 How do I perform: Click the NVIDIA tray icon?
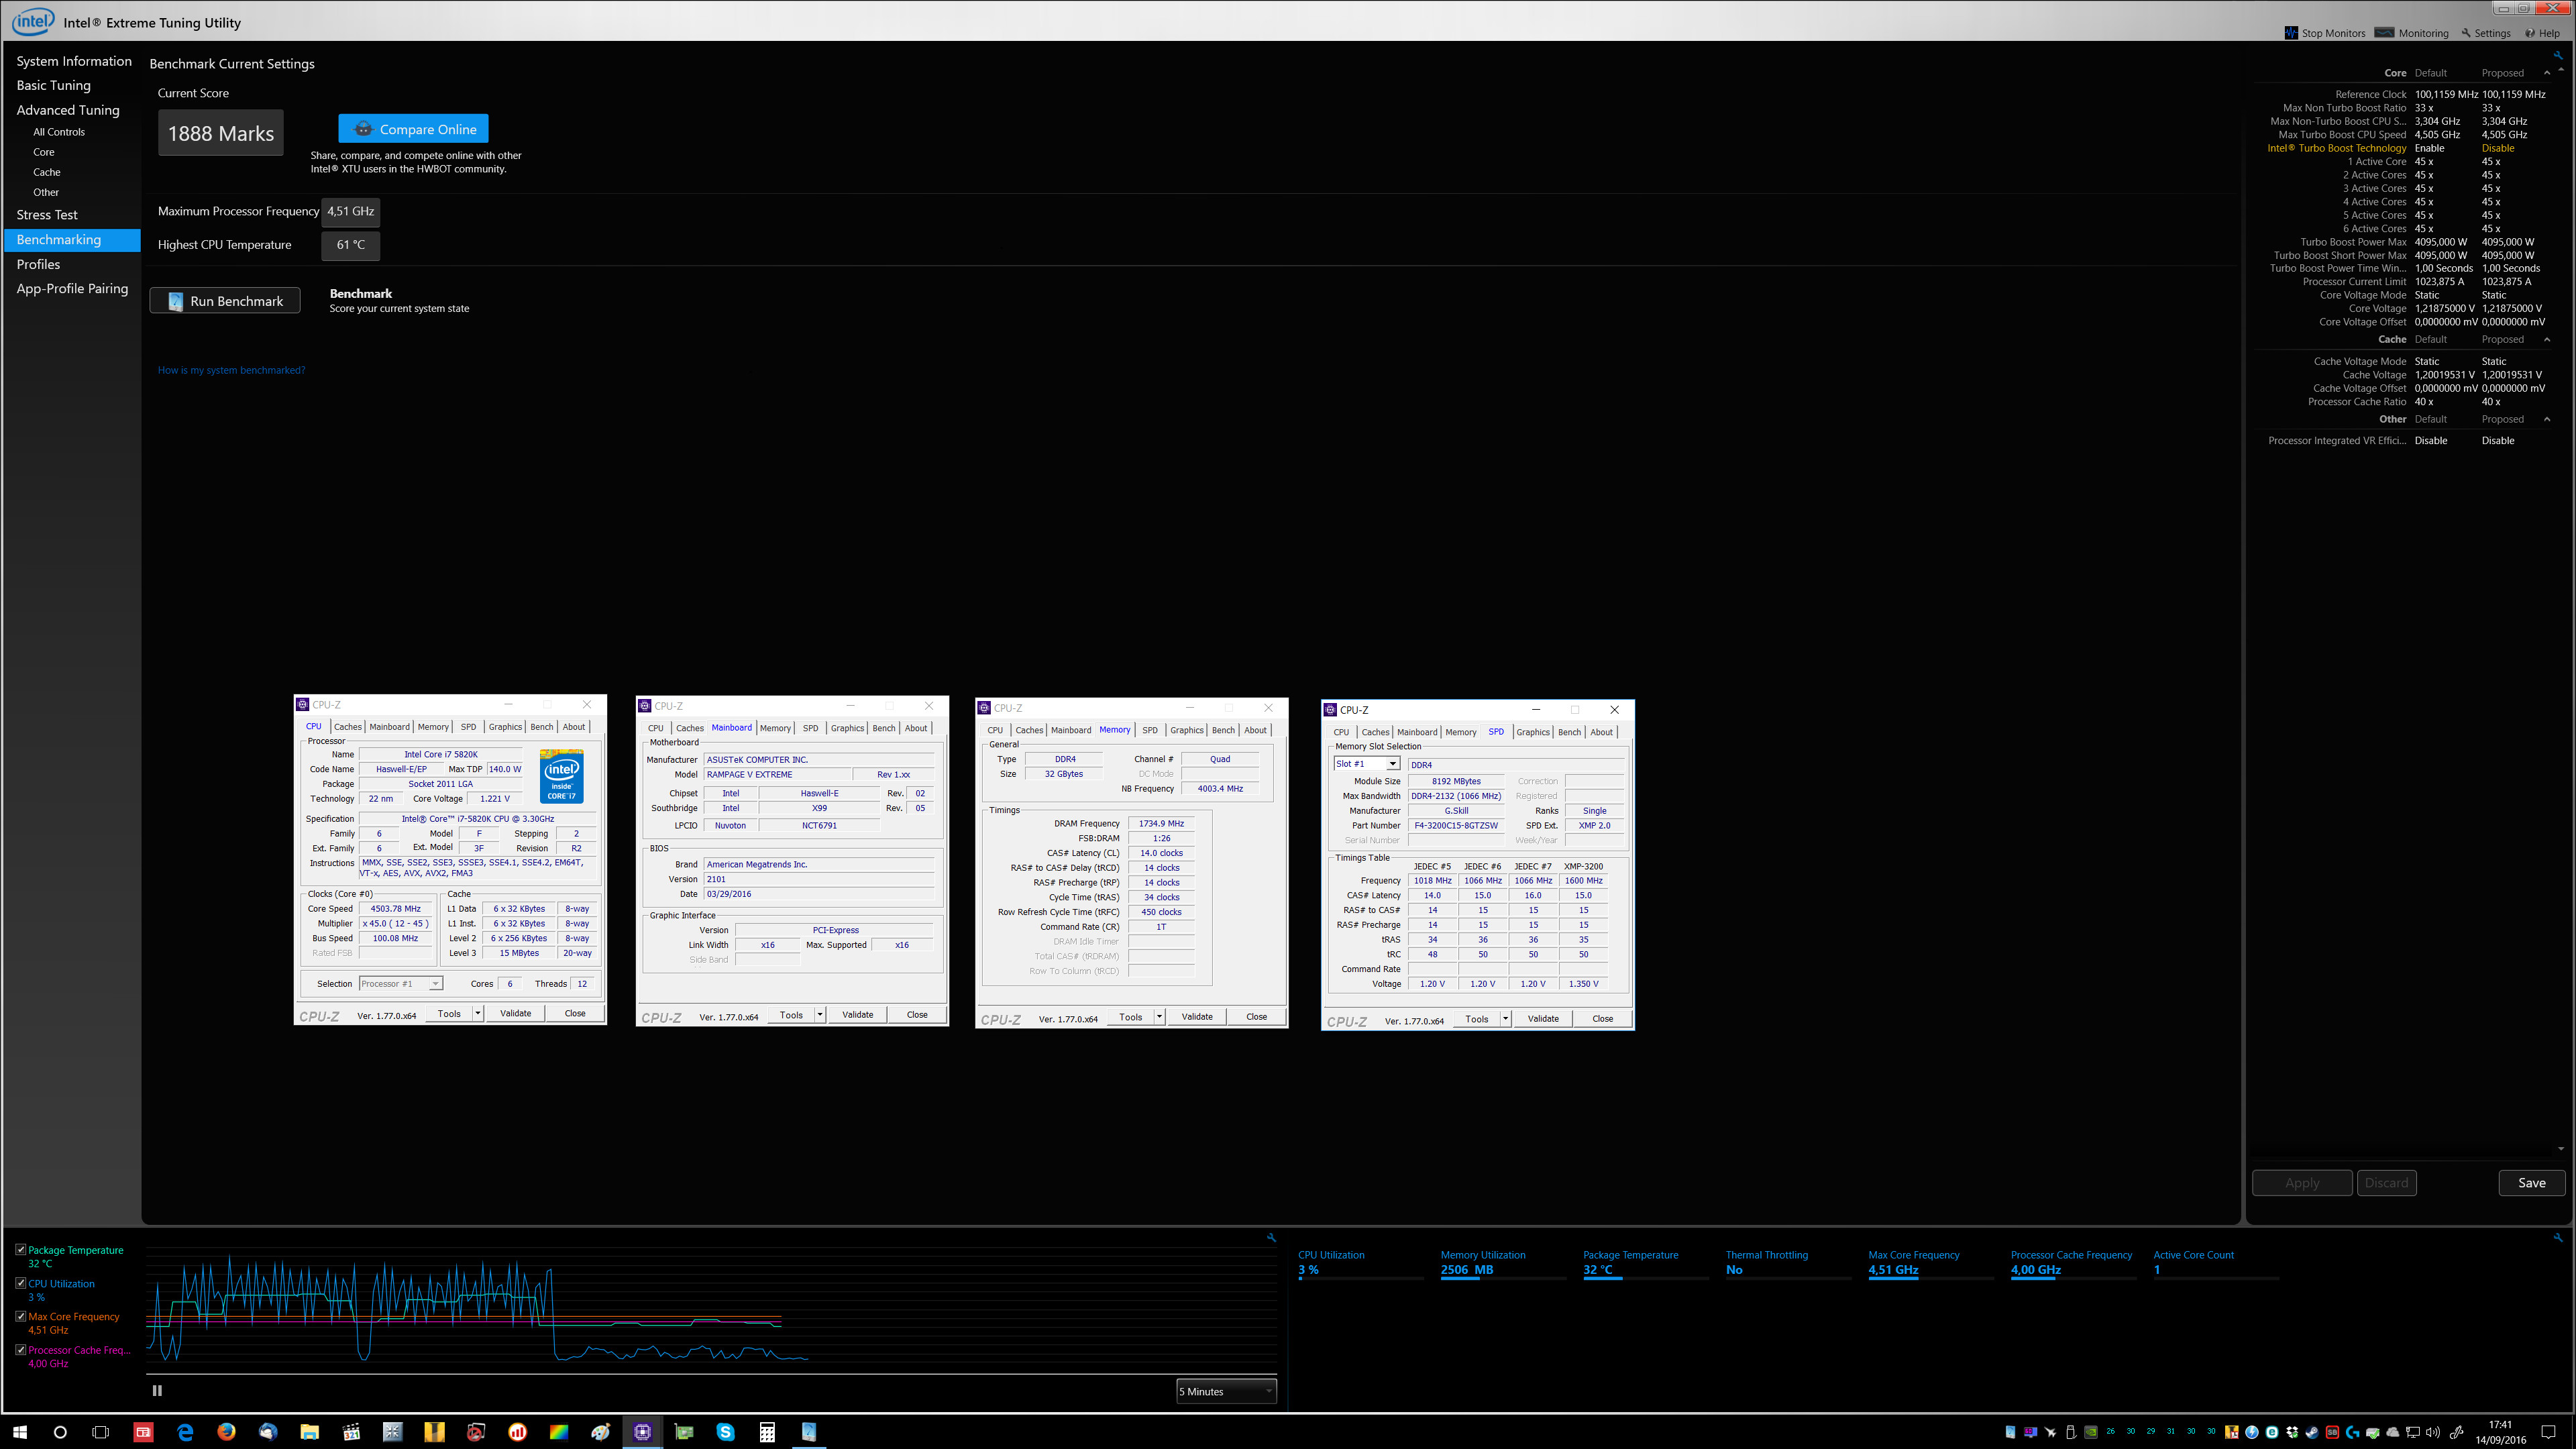click(2091, 1432)
